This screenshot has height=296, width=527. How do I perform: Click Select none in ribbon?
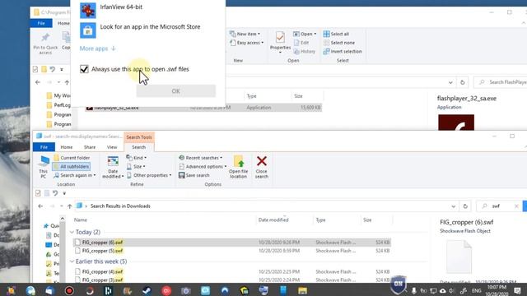point(338,43)
